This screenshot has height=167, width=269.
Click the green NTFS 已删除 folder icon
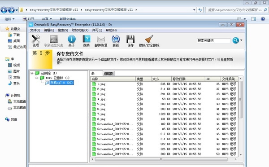(x=42, y=78)
